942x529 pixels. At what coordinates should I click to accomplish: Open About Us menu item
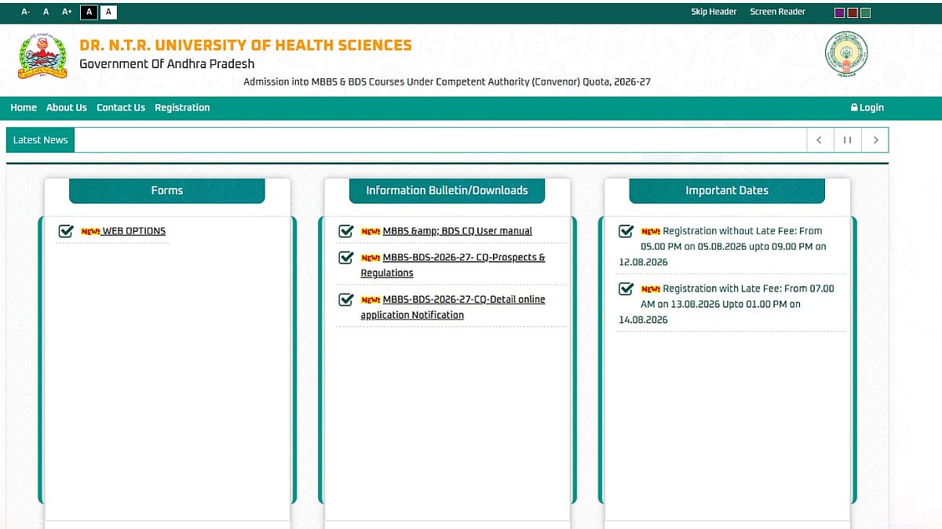pos(67,107)
